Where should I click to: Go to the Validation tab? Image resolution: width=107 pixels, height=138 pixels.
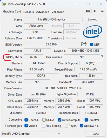tap(58, 12)
